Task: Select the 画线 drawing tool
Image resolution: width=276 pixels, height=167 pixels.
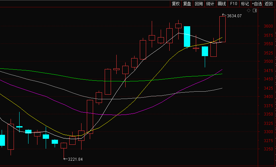Action: pyautogui.click(x=222, y=4)
